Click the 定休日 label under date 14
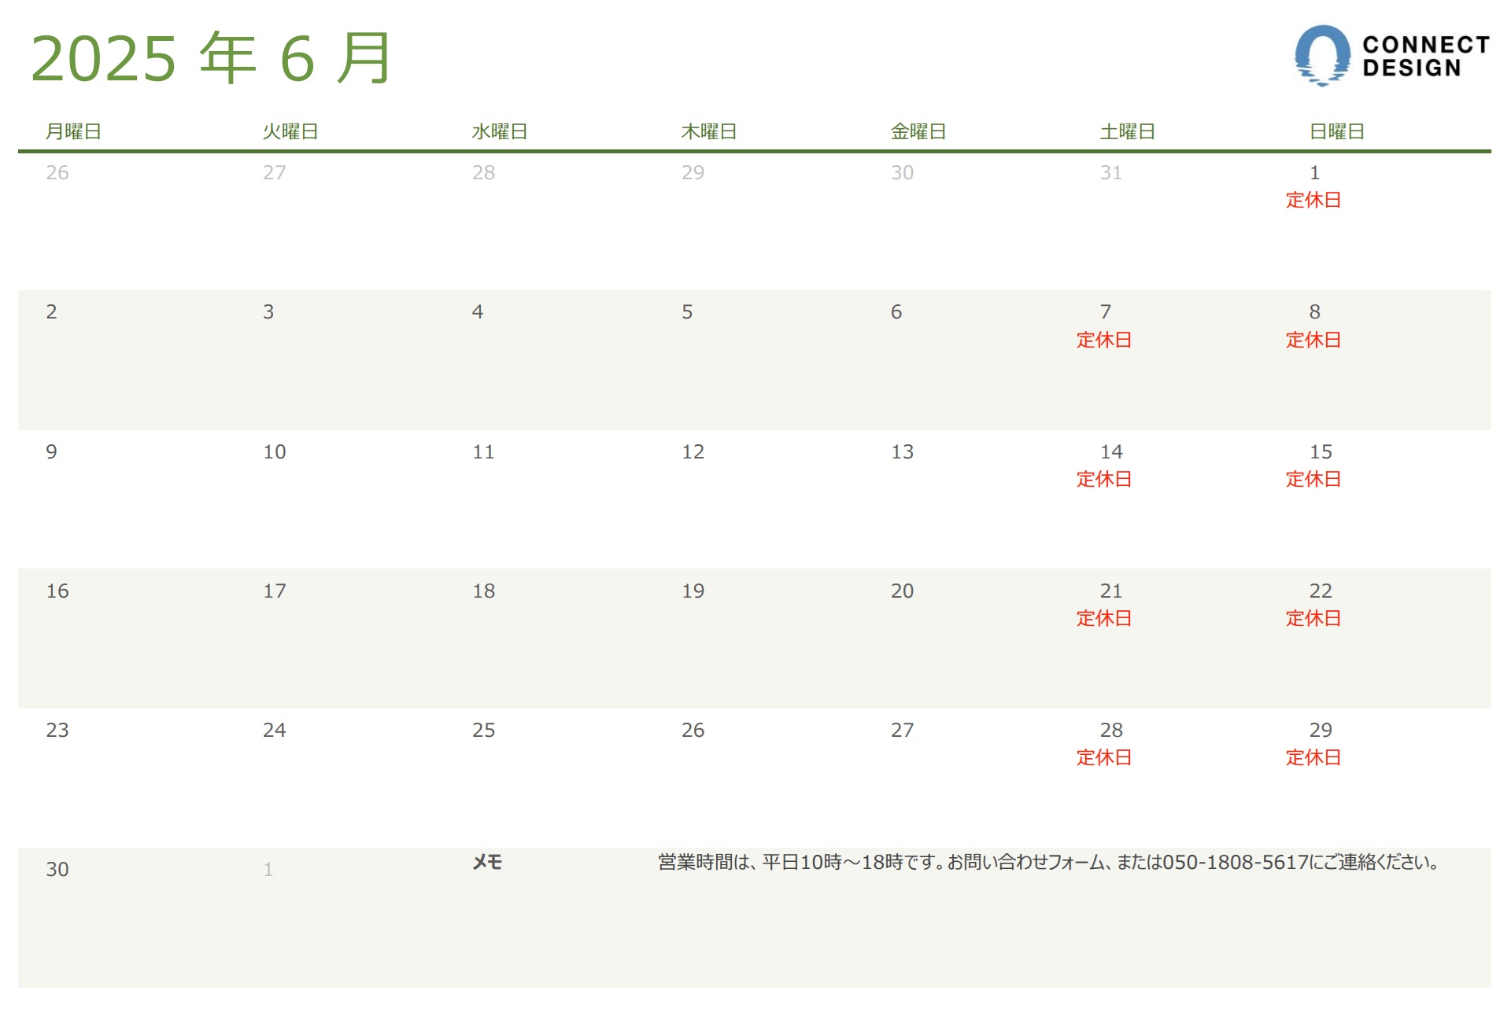Image resolution: width=1511 pixels, height=1016 pixels. (1104, 479)
